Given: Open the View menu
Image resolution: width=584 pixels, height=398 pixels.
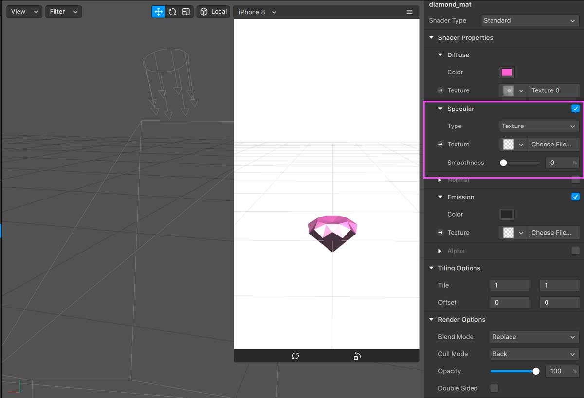Looking at the screenshot, I should pyautogui.click(x=24, y=12).
